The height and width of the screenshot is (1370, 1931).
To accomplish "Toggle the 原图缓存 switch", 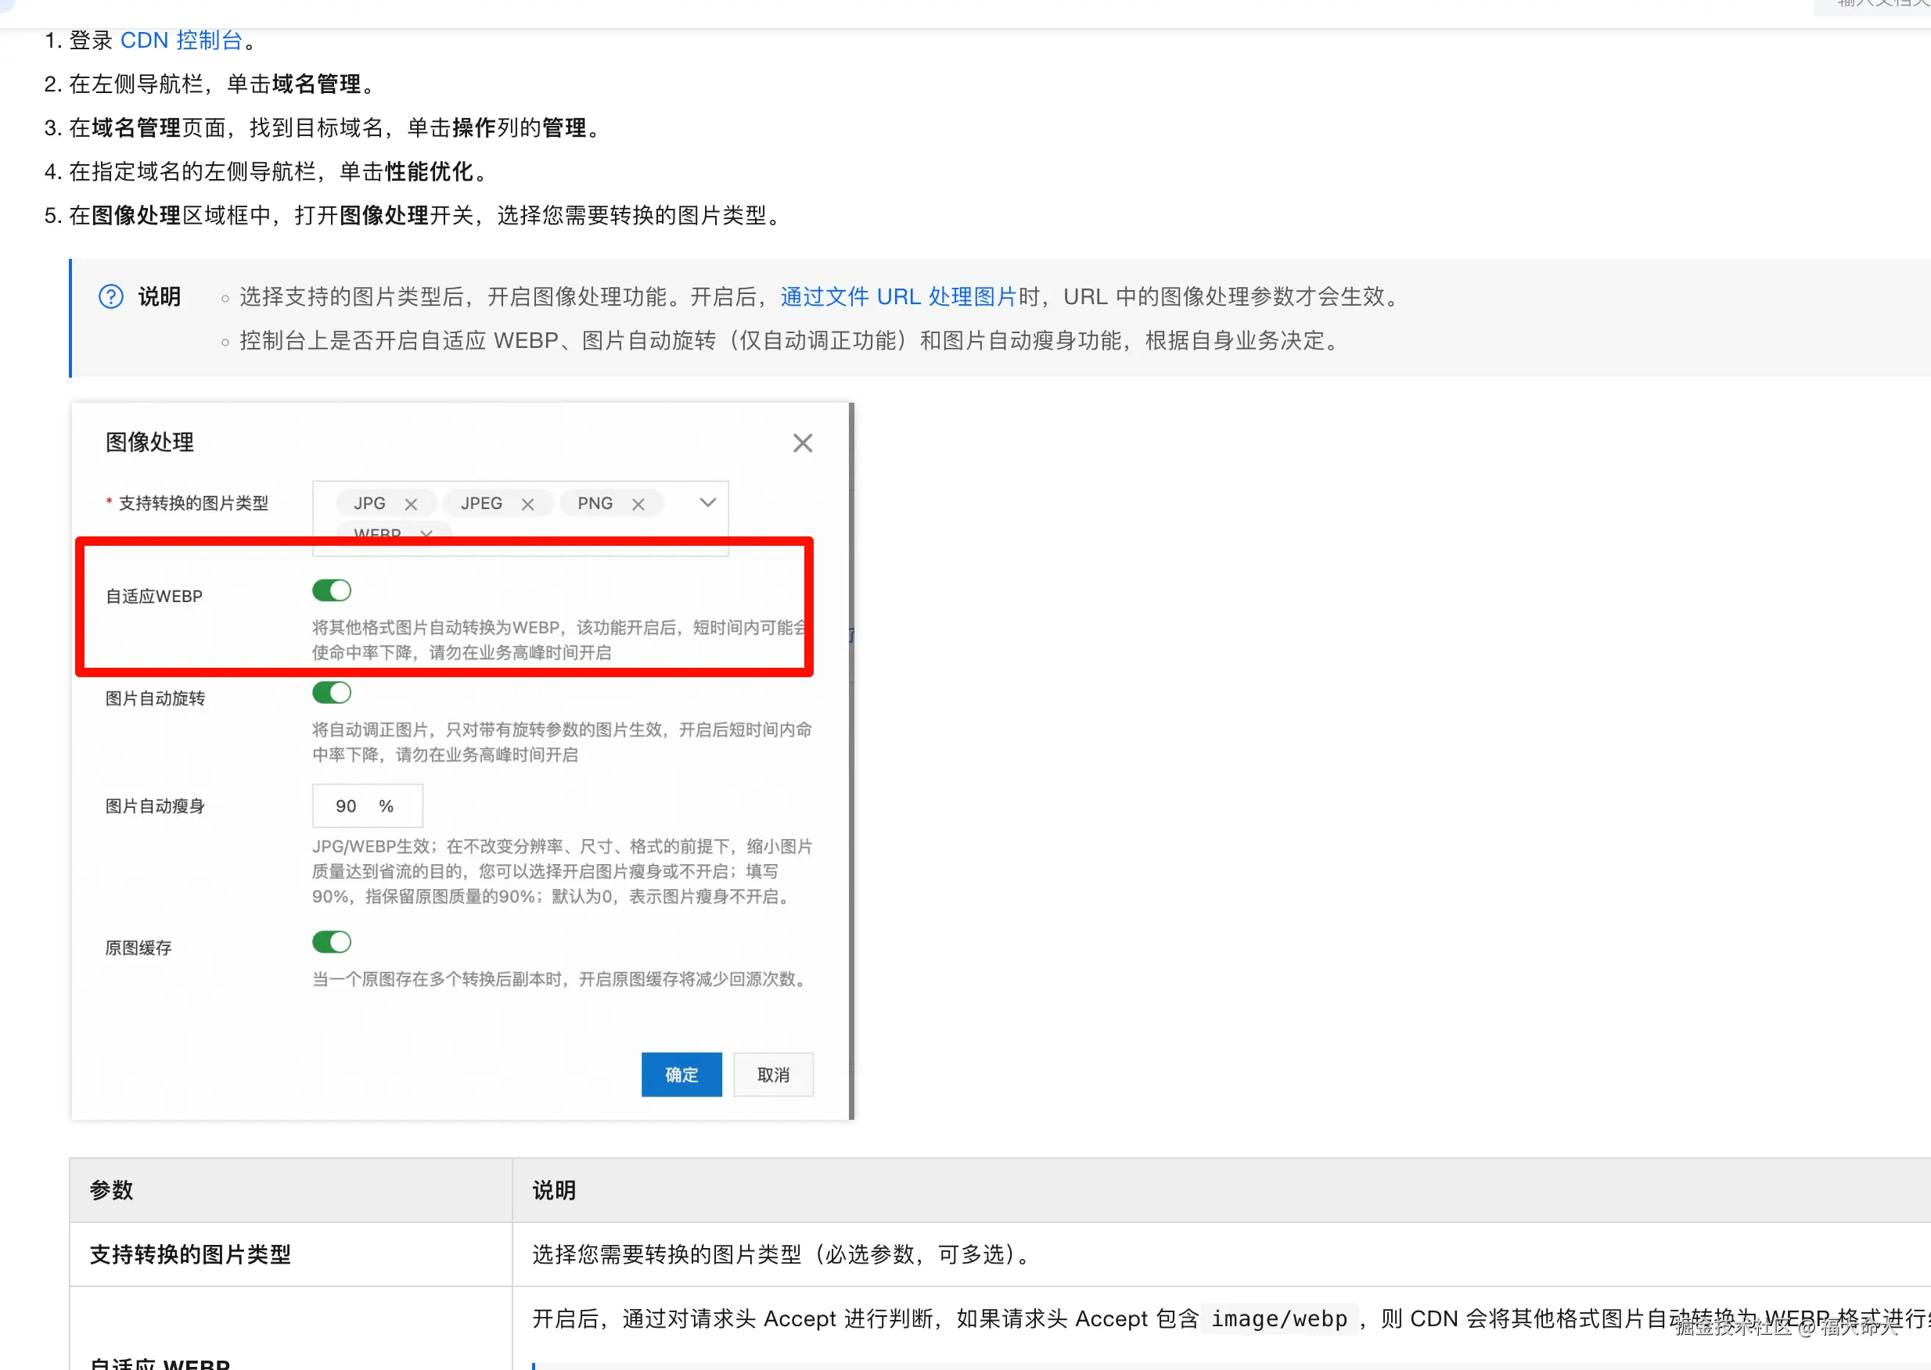I will (332, 941).
